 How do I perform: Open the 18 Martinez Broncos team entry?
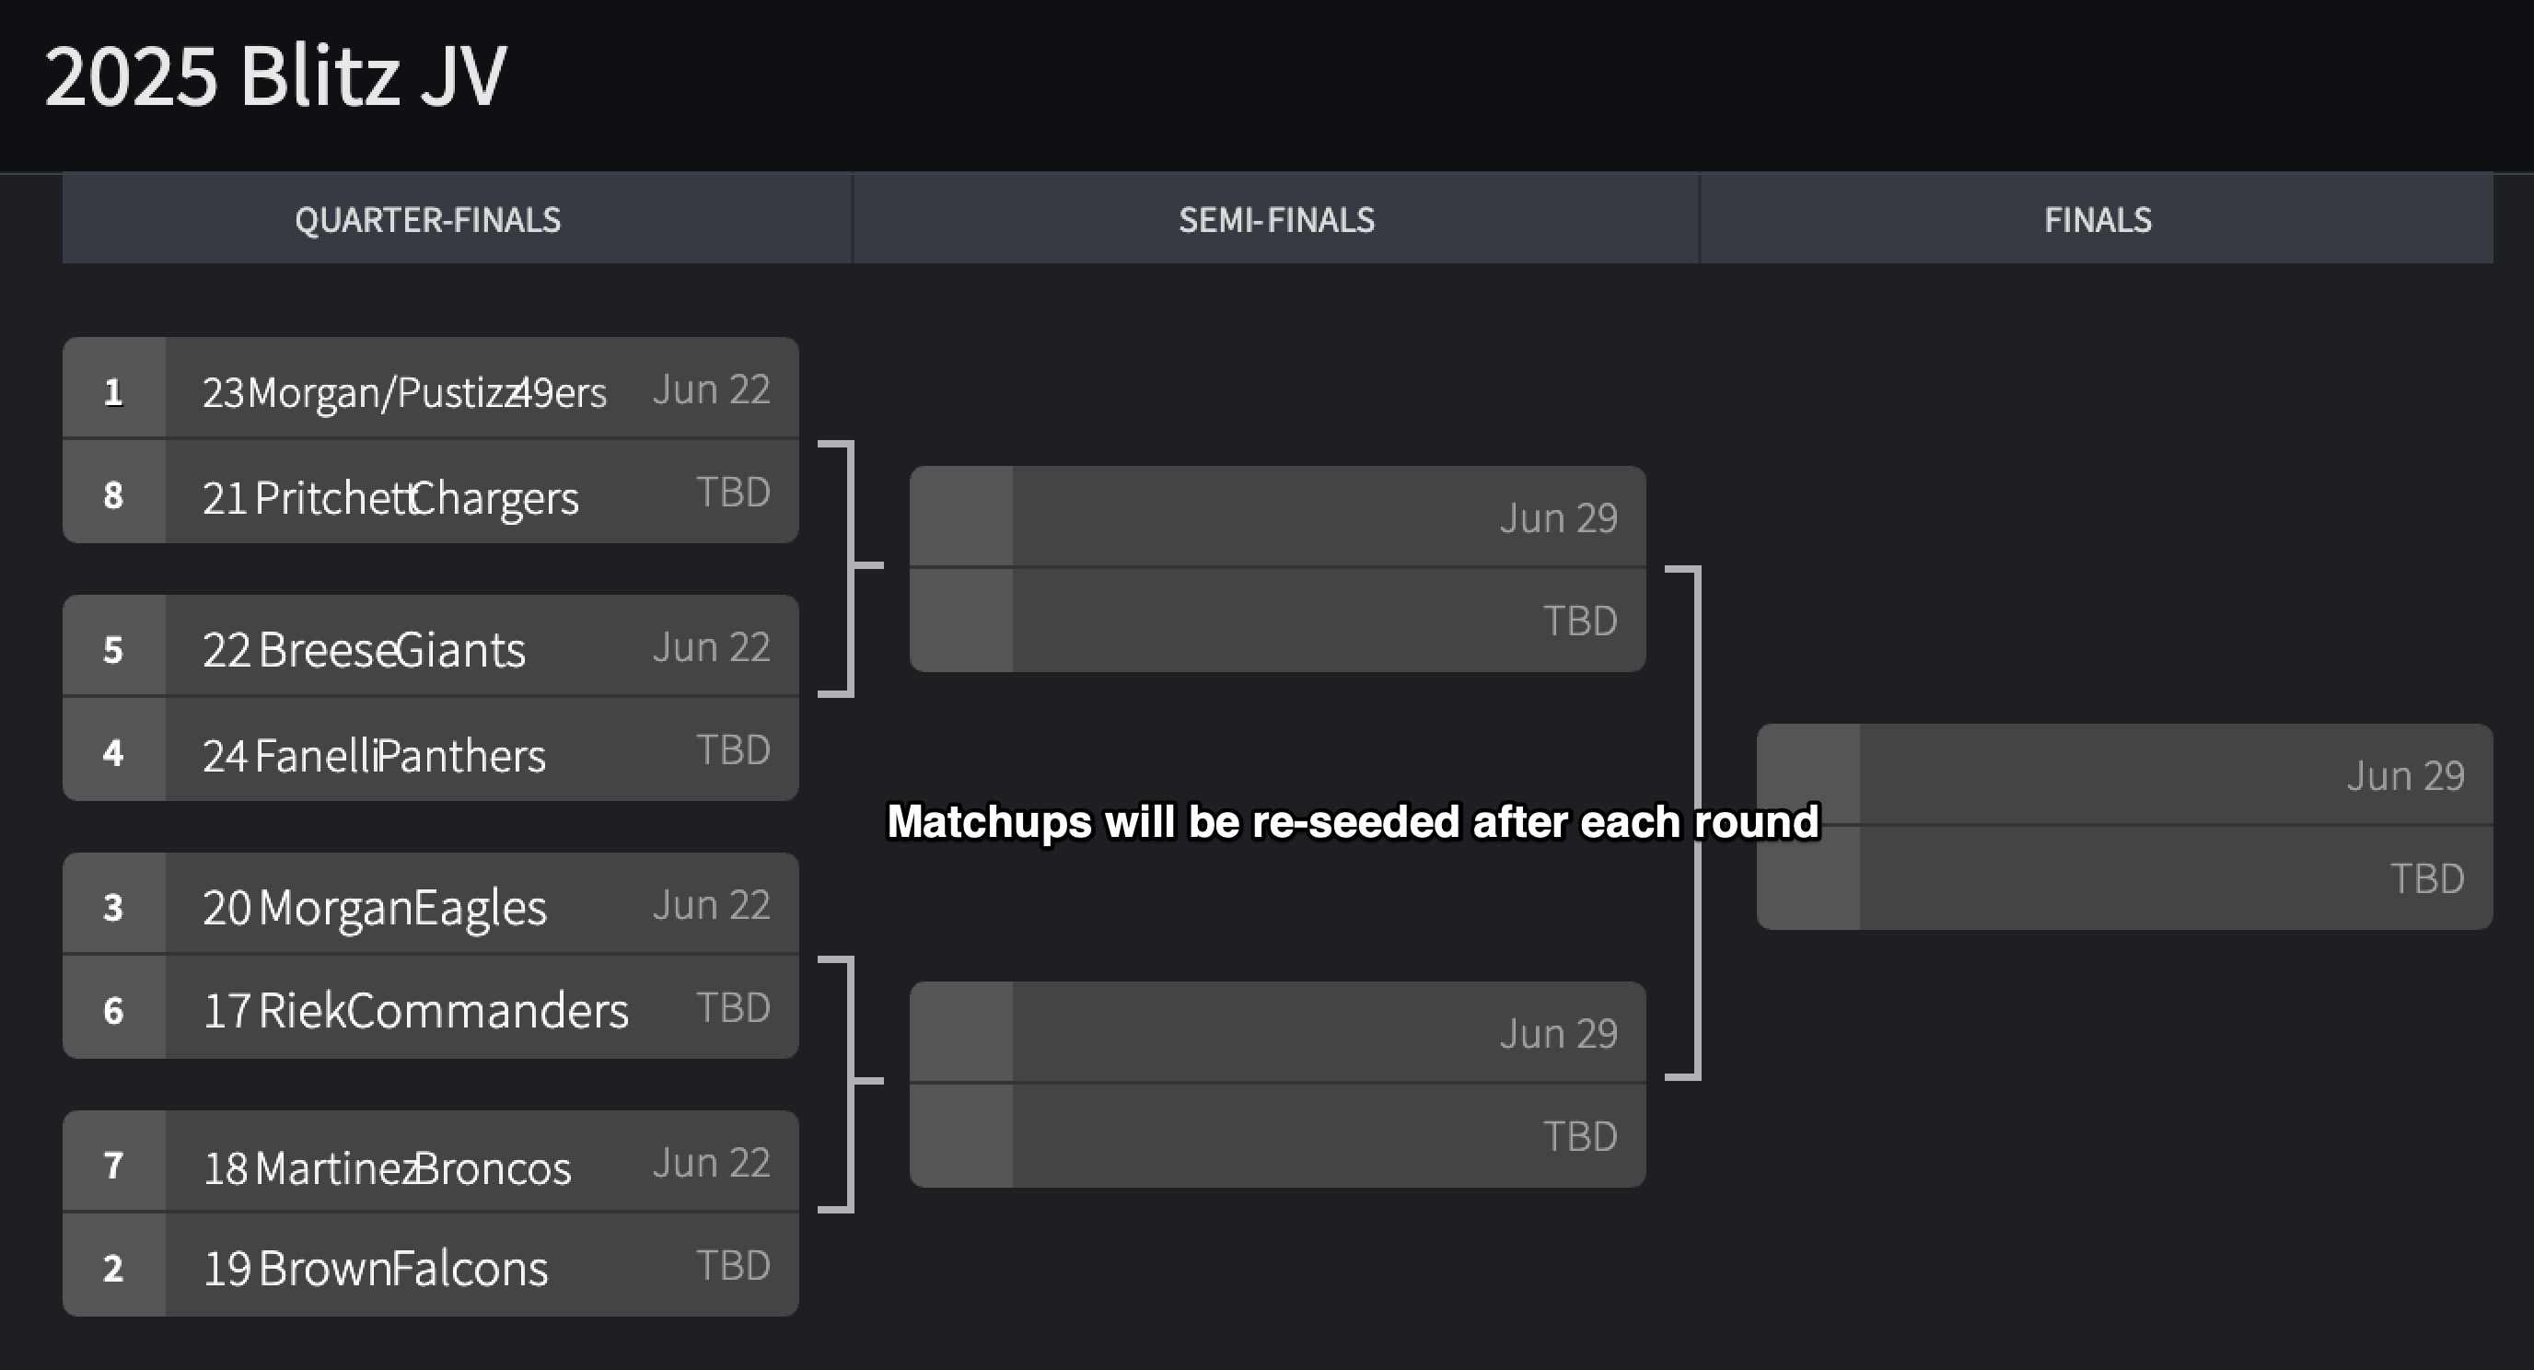coord(387,1167)
